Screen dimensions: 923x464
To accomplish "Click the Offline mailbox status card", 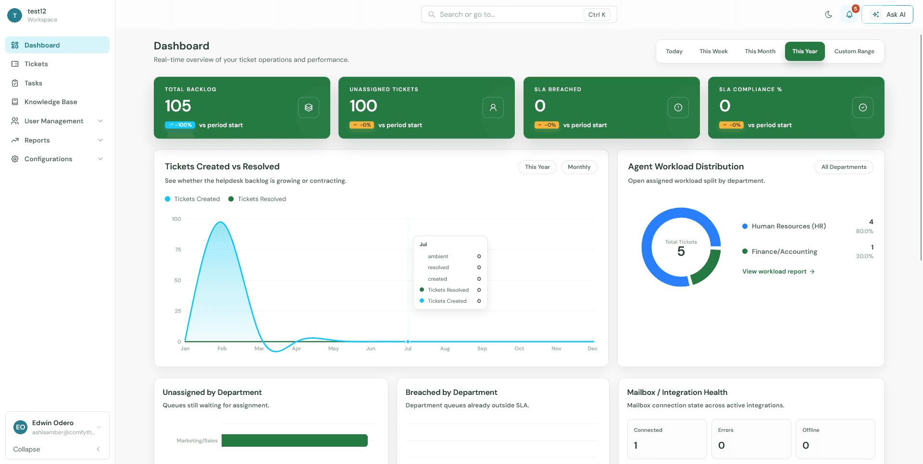I will point(835,439).
